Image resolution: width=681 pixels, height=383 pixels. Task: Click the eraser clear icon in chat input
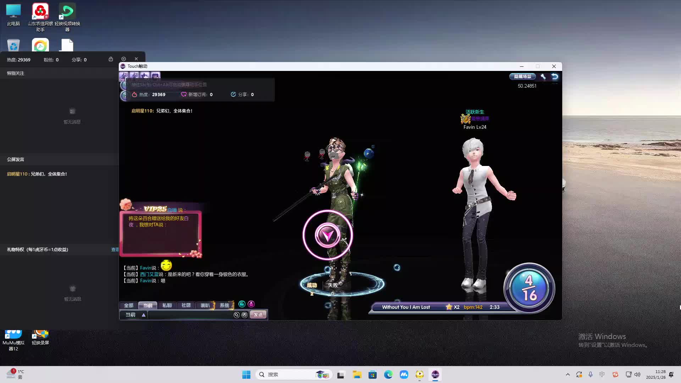tap(237, 315)
